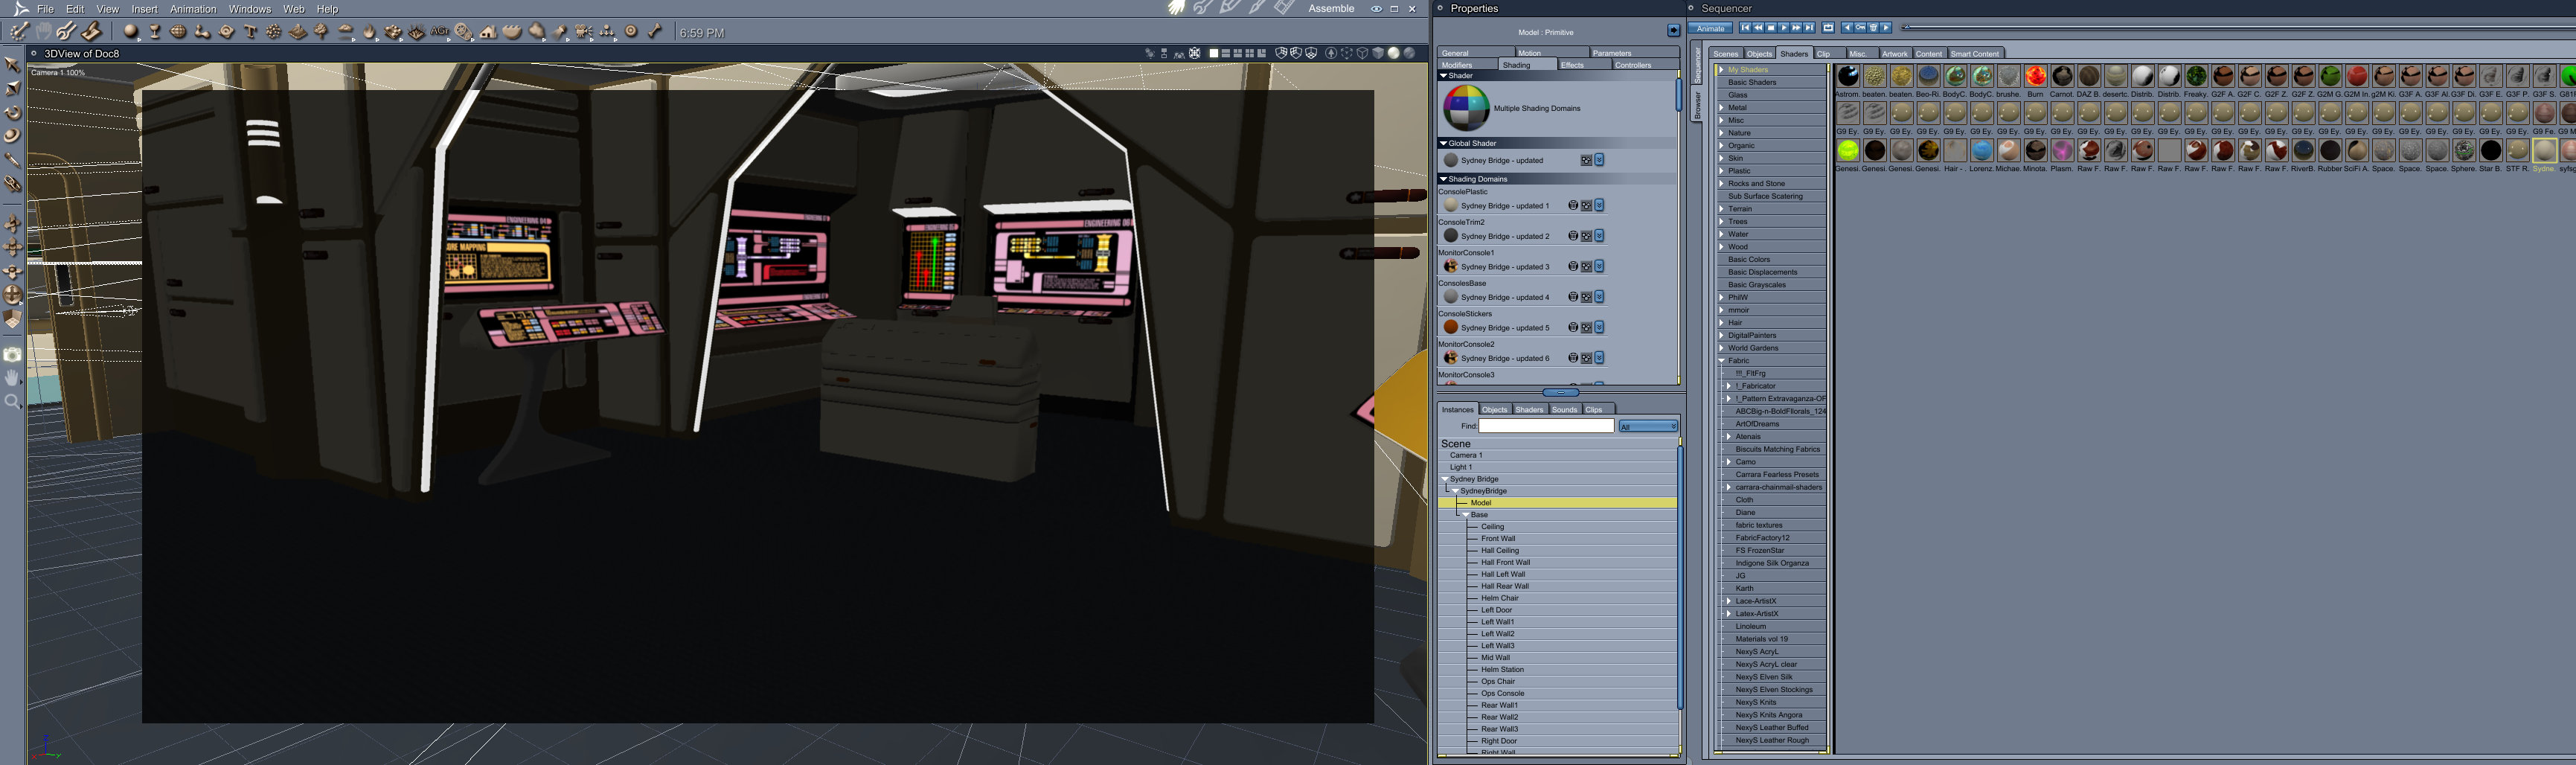Viewport: 2576px width, 765px height.
Task: Open shader dropdown for Sydney Bridge - updated 2
Action: point(1599,236)
